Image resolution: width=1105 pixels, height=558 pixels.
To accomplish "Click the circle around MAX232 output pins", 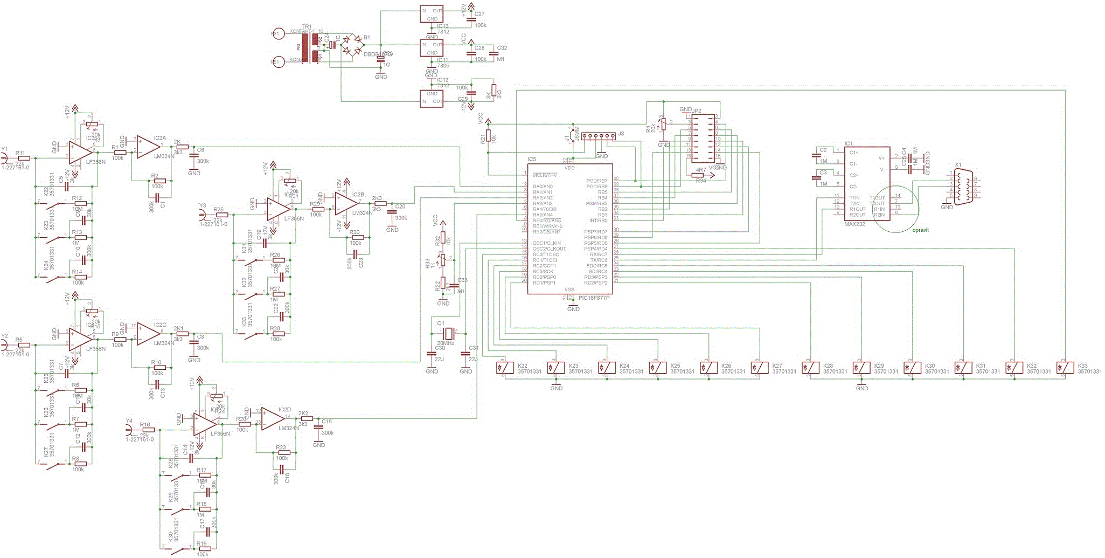I will tap(895, 209).
